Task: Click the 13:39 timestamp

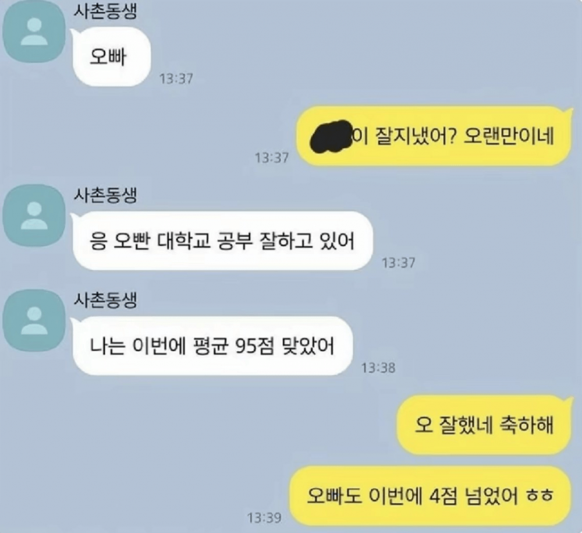Action: (264, 518)
